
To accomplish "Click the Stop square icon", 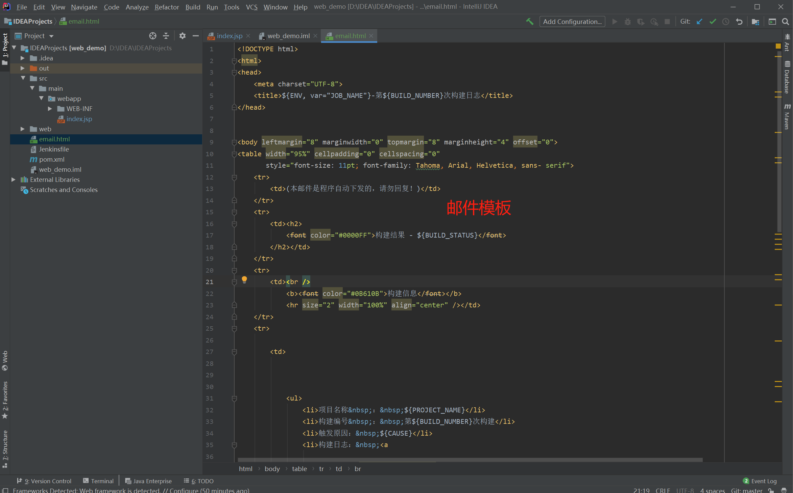I will [667, 22].
